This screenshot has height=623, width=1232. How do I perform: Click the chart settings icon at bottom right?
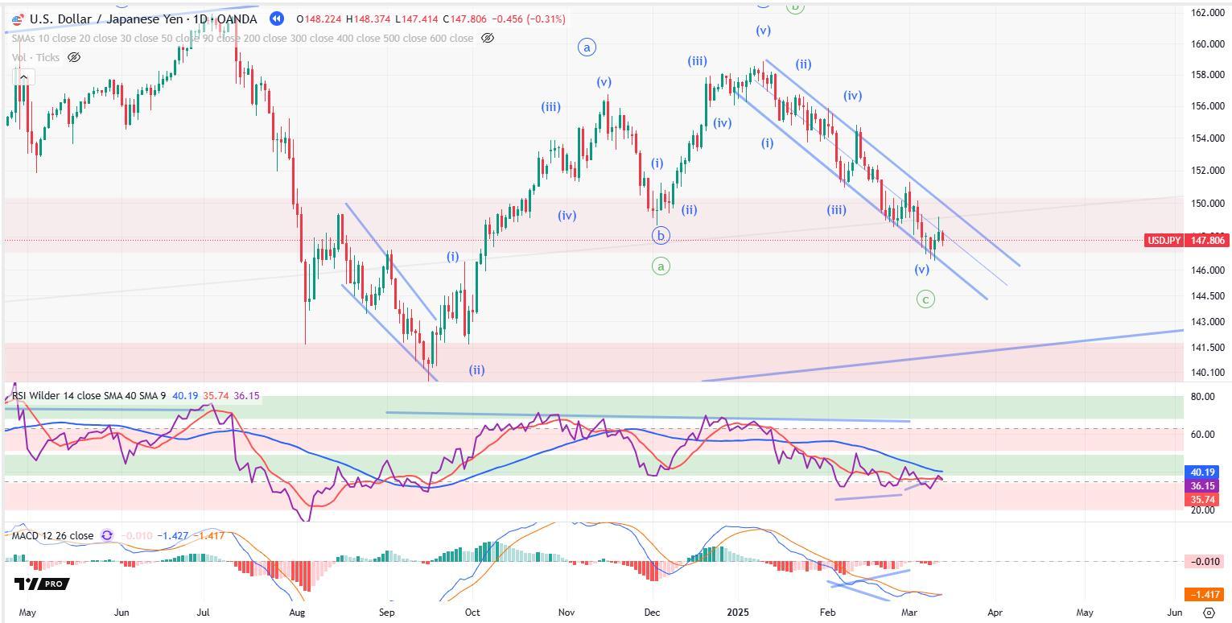[1208, 613]
